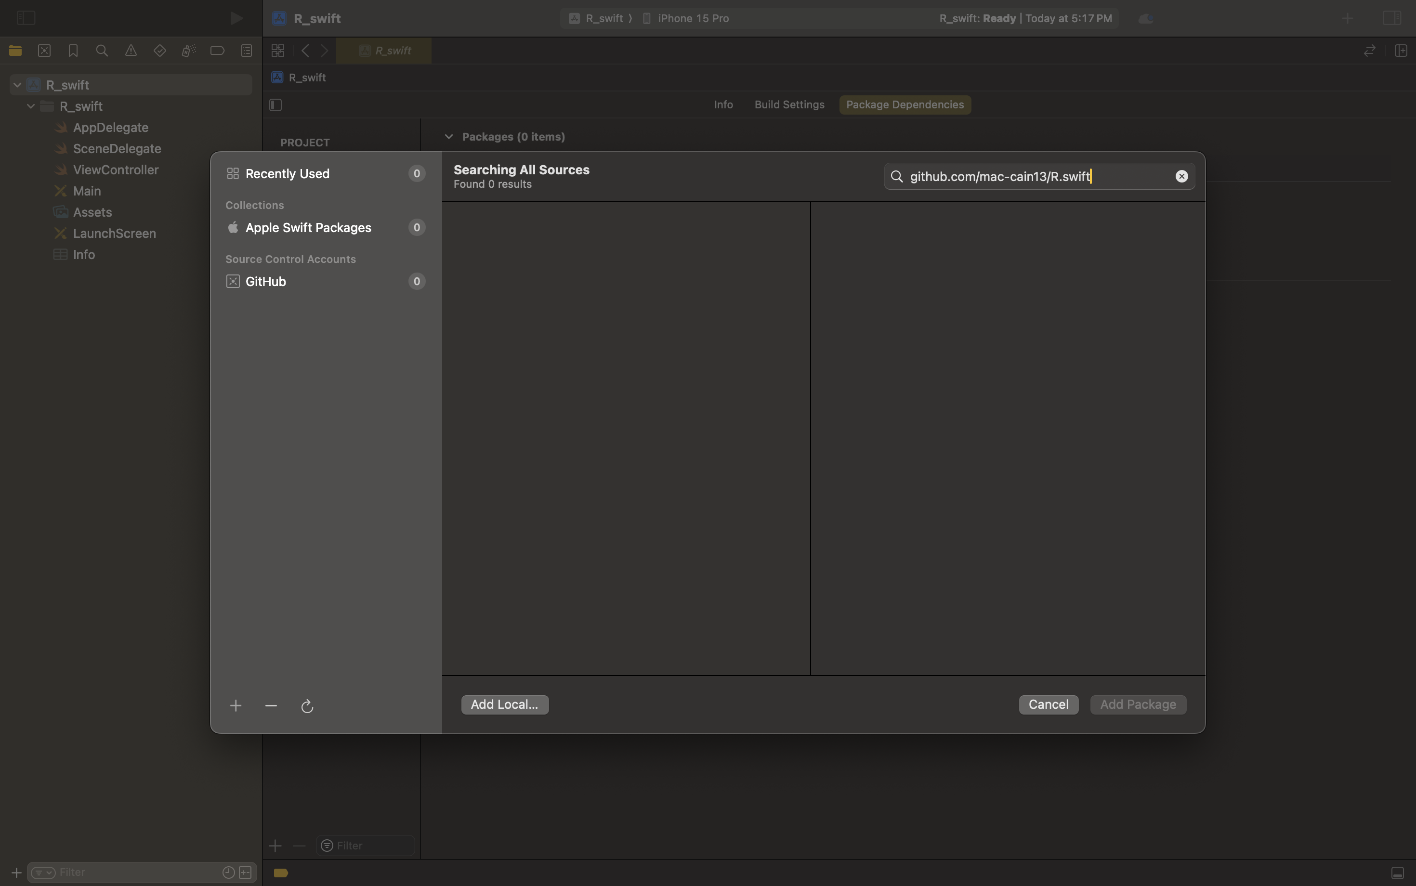Show the Issue navigator warning icon

[131, 51]
